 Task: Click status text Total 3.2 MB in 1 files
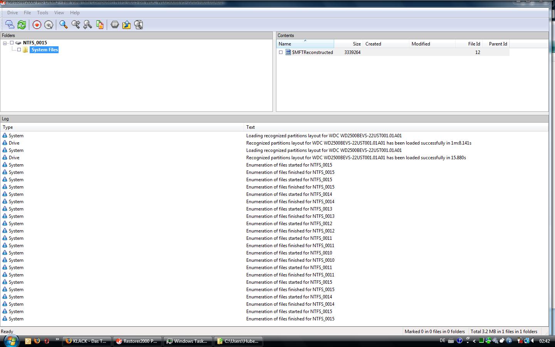tap(504, 332)
